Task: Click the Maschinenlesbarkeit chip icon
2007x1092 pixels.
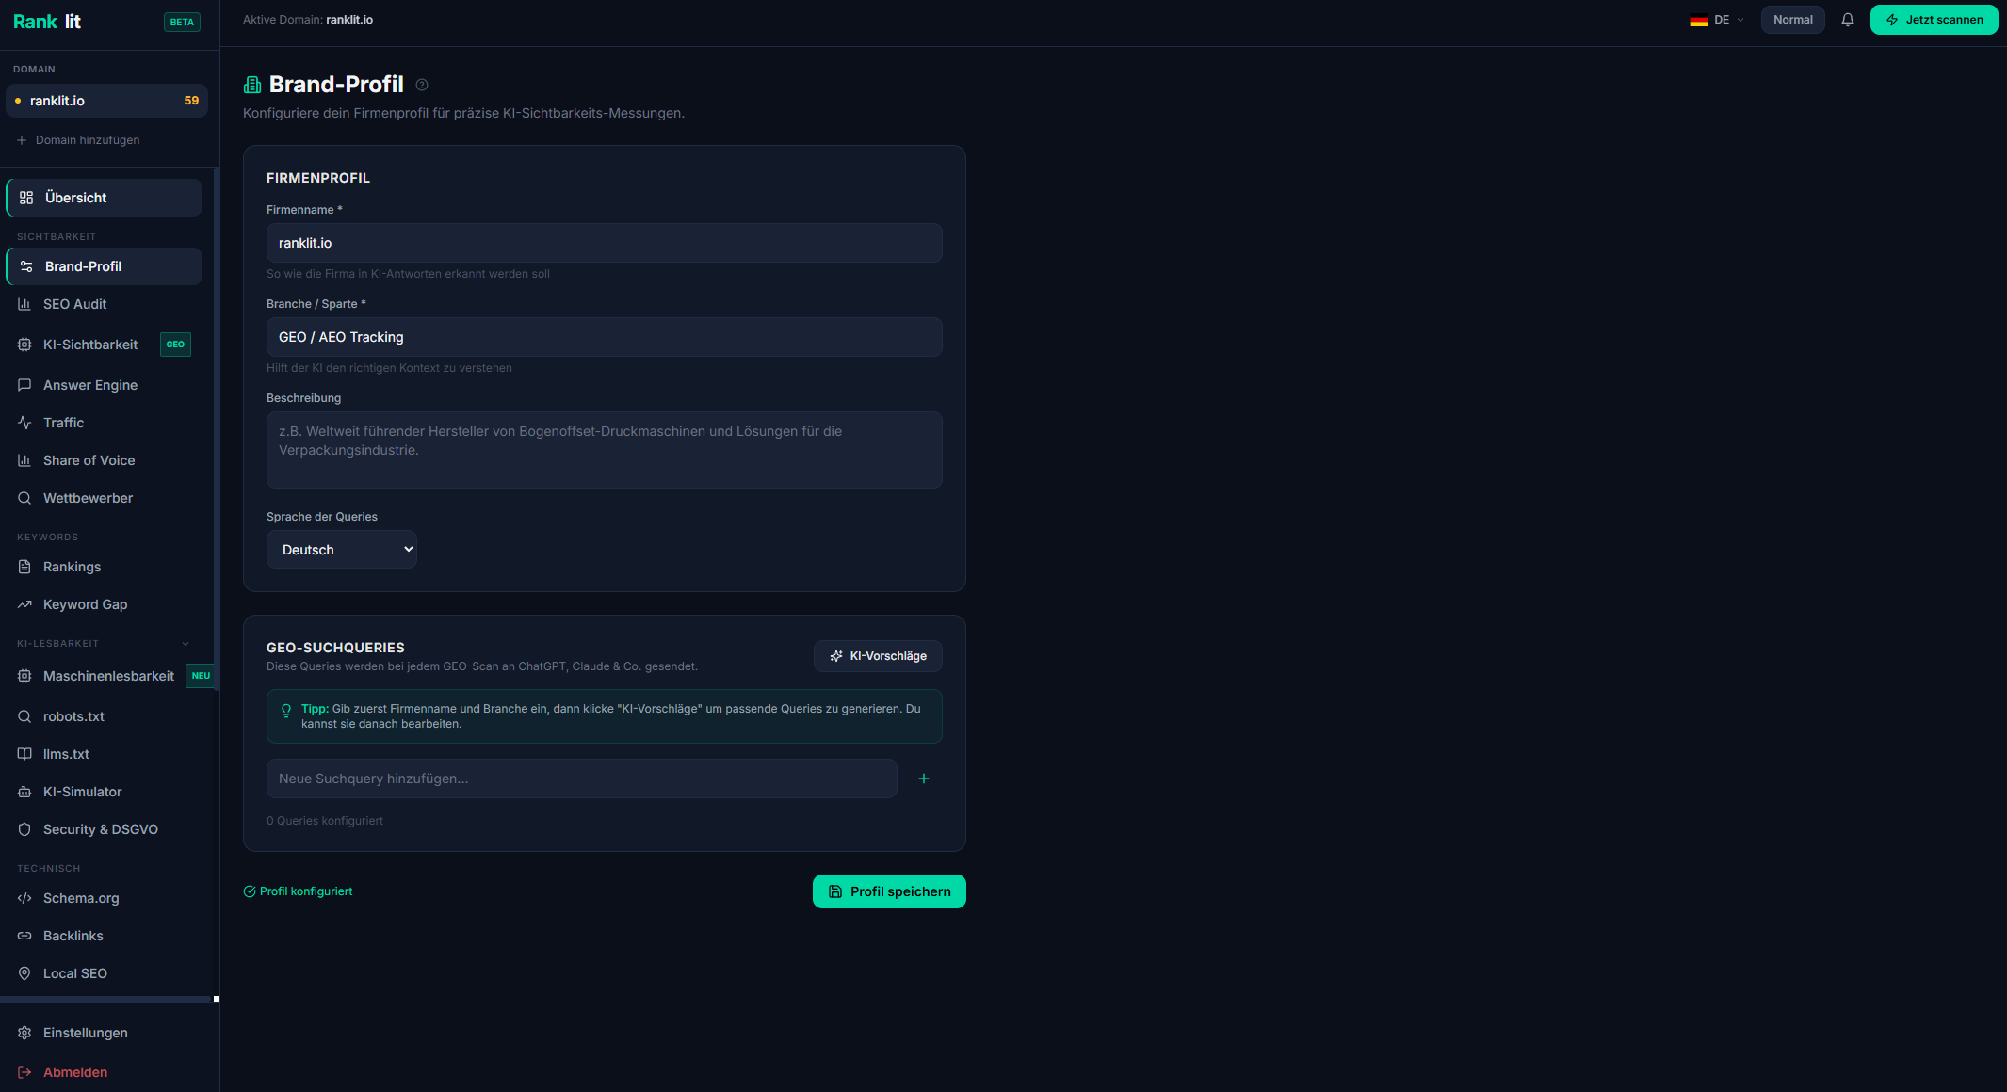Action: click(24, 676)
